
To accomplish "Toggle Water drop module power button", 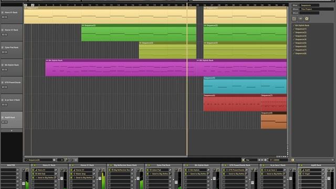I will tap(71, 174).
